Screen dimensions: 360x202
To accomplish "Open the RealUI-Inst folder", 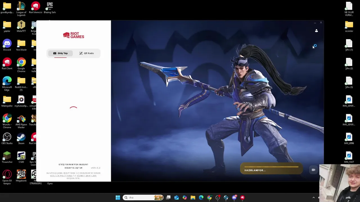I will [x=21, y=84].
